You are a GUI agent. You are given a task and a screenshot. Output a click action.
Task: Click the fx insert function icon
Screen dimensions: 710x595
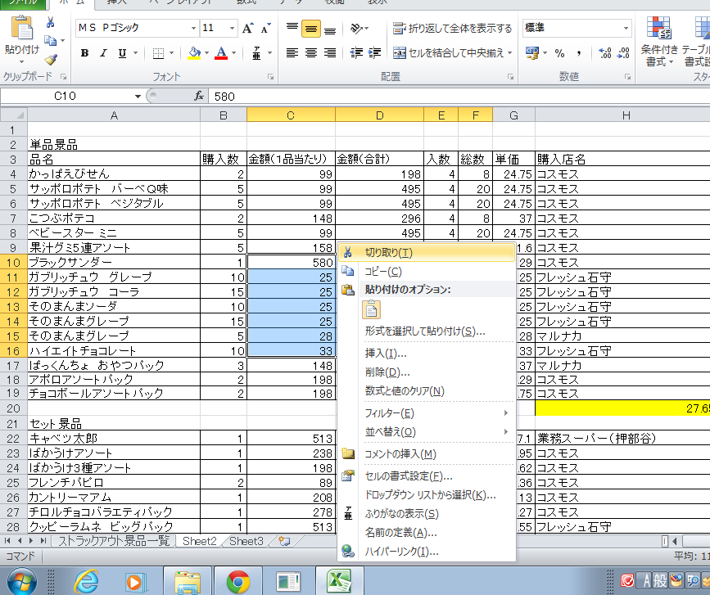click(x=199, y=96)
